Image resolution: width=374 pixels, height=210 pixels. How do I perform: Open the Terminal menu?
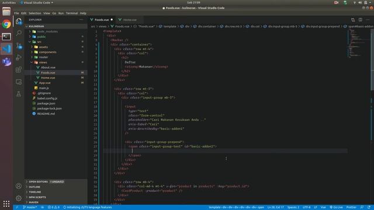[x=72, y=13]
